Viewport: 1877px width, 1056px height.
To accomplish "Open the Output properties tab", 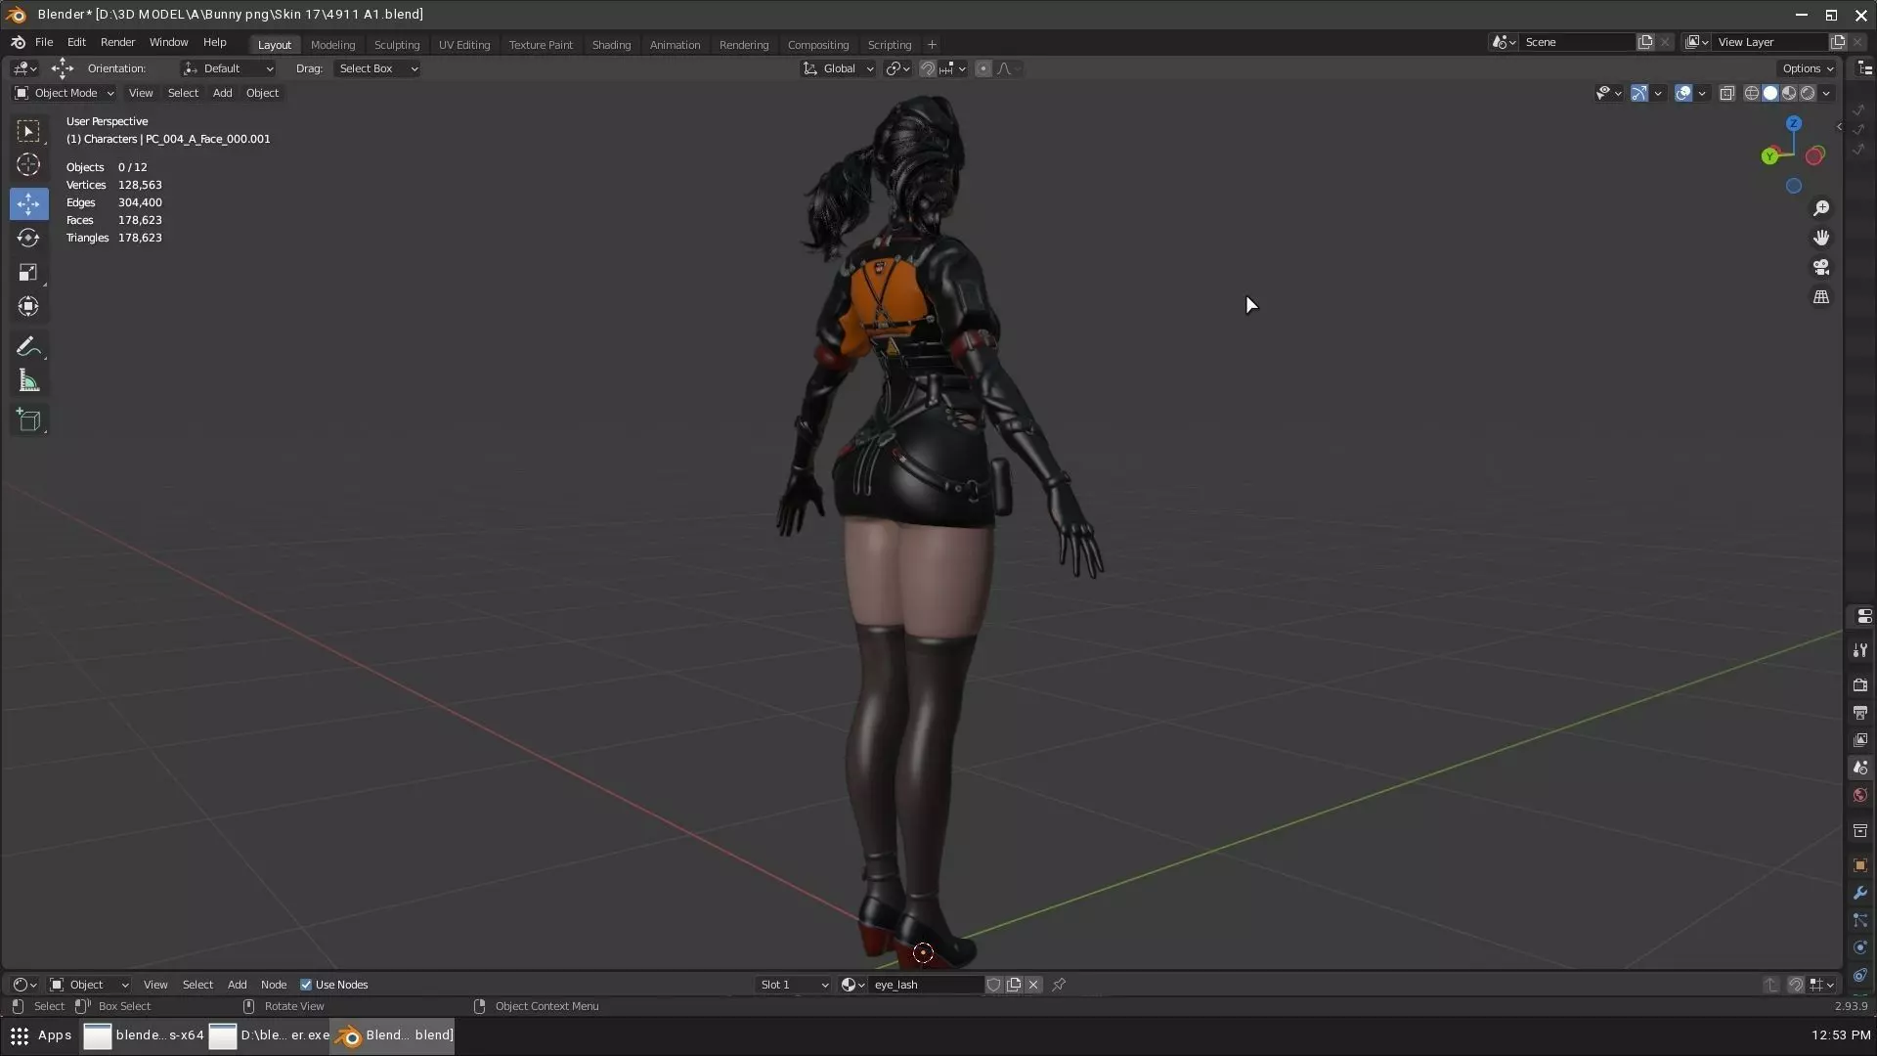I will coord(1860,713).
